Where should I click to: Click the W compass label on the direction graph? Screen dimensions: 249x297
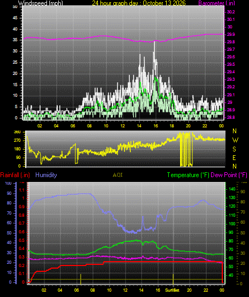pyautogui.click(x=235, y=140)
